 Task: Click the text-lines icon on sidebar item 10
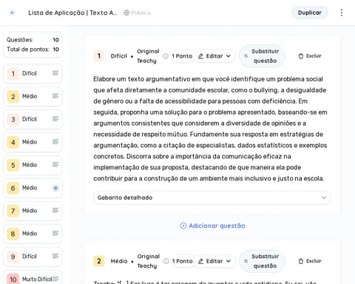(x=55, y=279)
